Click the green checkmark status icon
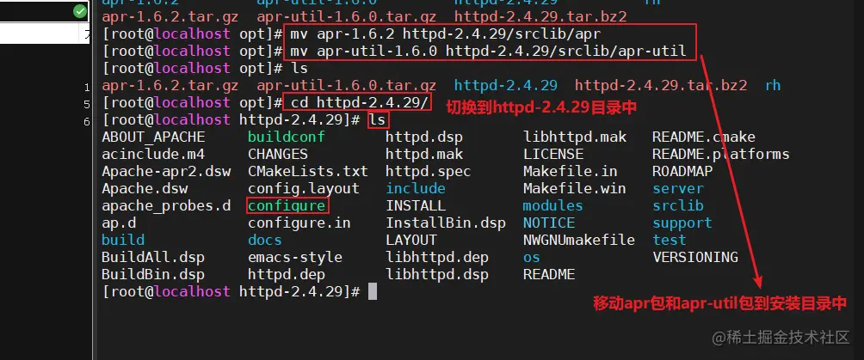This screenshot has width=864, height=360. (x=80, y=11)
